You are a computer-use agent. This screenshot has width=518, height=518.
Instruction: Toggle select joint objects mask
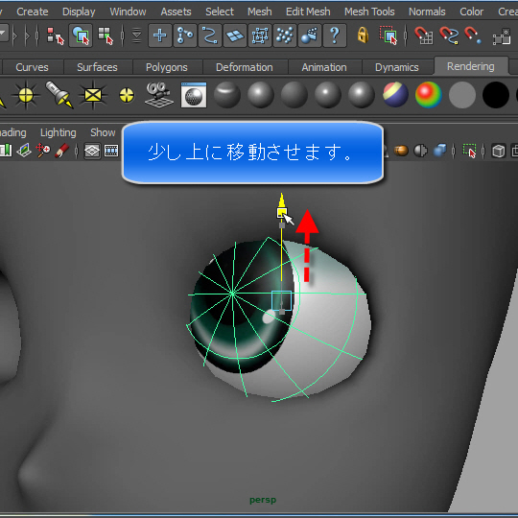(x=185, y=35)
